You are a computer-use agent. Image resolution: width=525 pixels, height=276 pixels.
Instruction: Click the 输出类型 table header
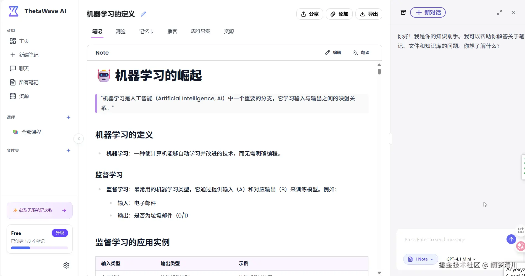[170, 264]
